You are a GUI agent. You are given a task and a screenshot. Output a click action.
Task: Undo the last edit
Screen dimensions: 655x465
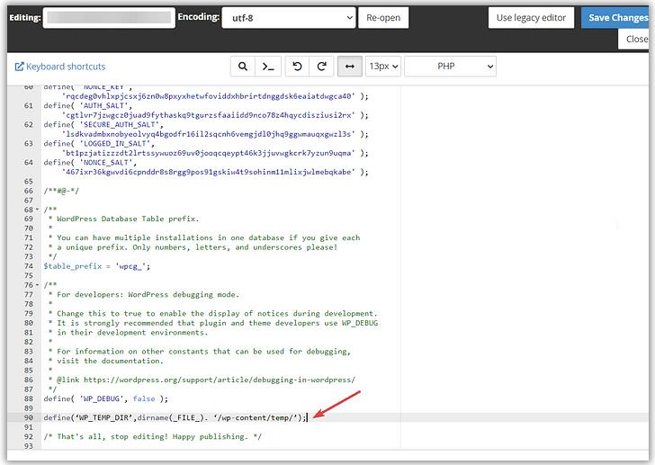pos(297,67)
